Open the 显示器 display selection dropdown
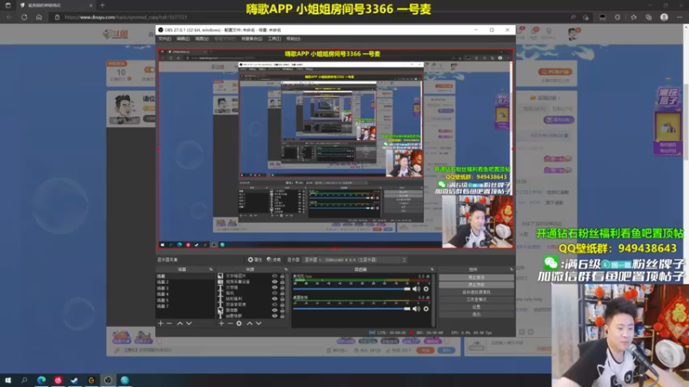 click(x=355, y=260)
